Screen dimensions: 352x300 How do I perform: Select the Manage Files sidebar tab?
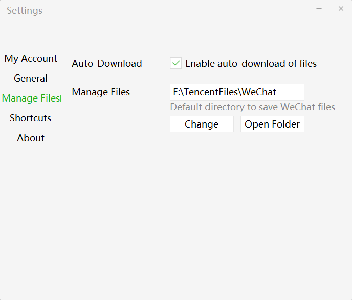pyautogui.click(x=31, y=98)
